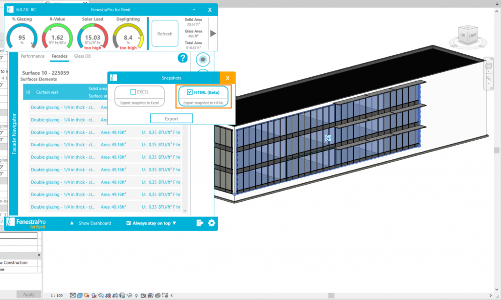Image resolution: width=501 pixels, height=300 pixels.
Task: Toggle Always stay on top checkbox
Action: [129, 223]
